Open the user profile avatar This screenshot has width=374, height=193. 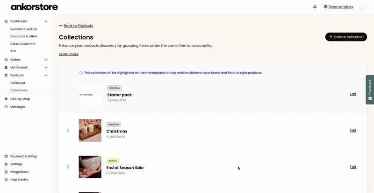[x=363, y=7]
